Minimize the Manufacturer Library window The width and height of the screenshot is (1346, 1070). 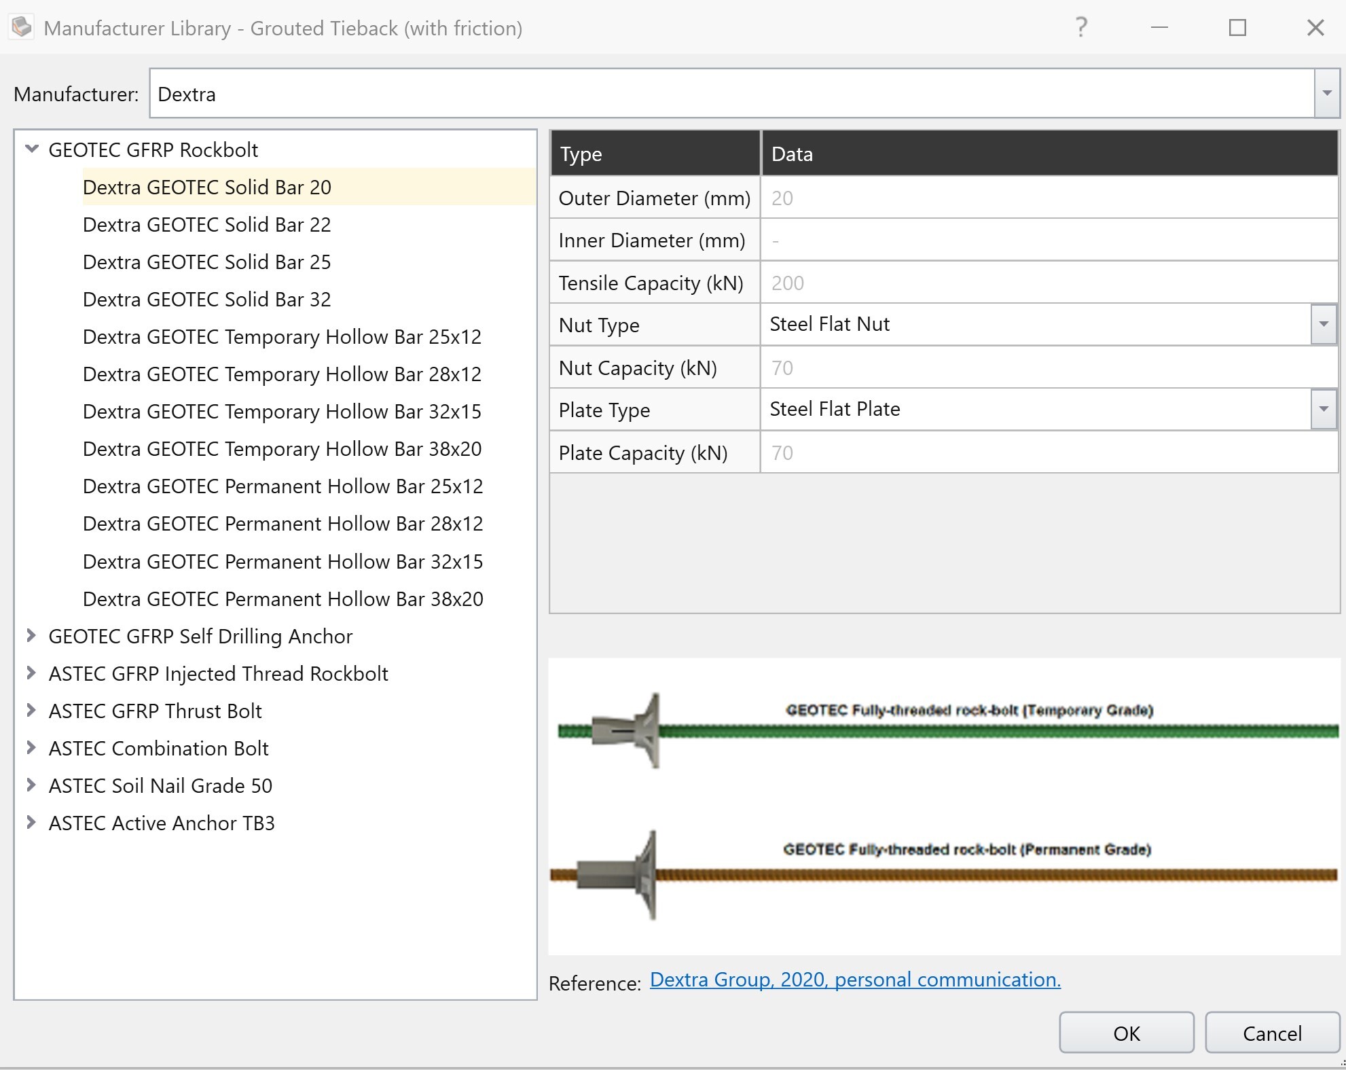point(1159,27)
